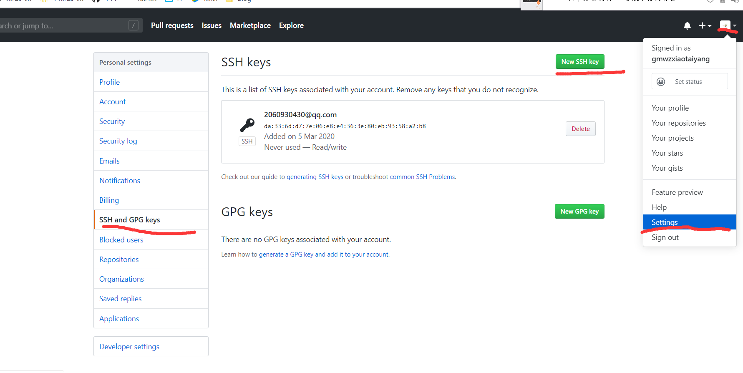The image size is (743, 373).
Task: Open Organizations in settings sidebar
Action: pyautogui.click(x=151, y=279)
